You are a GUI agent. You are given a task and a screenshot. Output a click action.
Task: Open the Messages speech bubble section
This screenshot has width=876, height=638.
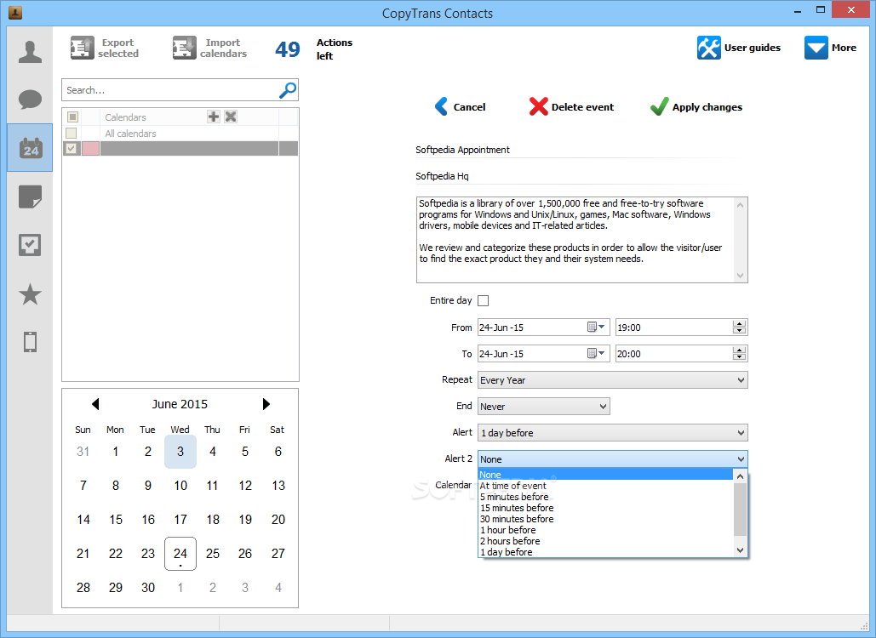point(30,100)
